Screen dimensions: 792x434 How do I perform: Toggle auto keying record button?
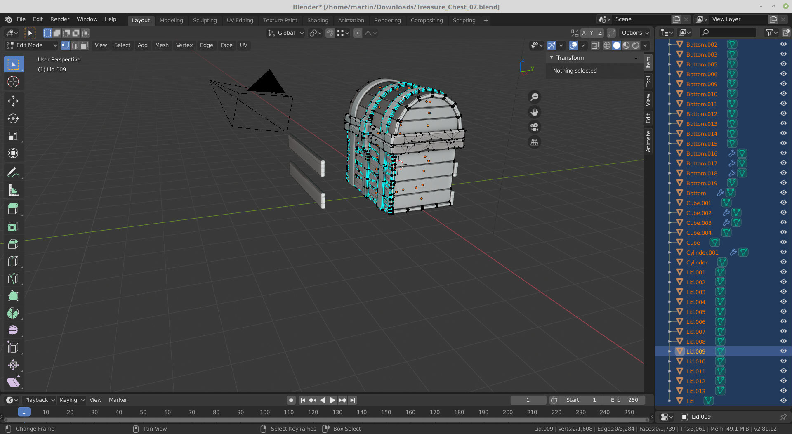pos(291,400)
